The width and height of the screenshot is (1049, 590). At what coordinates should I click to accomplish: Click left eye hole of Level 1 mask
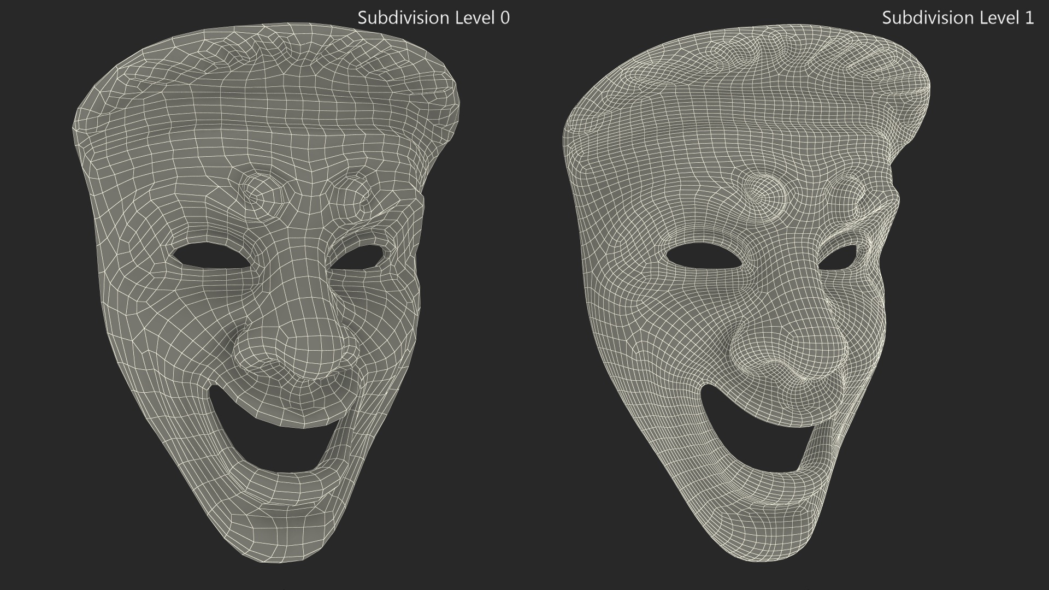[x=705, y=257]
